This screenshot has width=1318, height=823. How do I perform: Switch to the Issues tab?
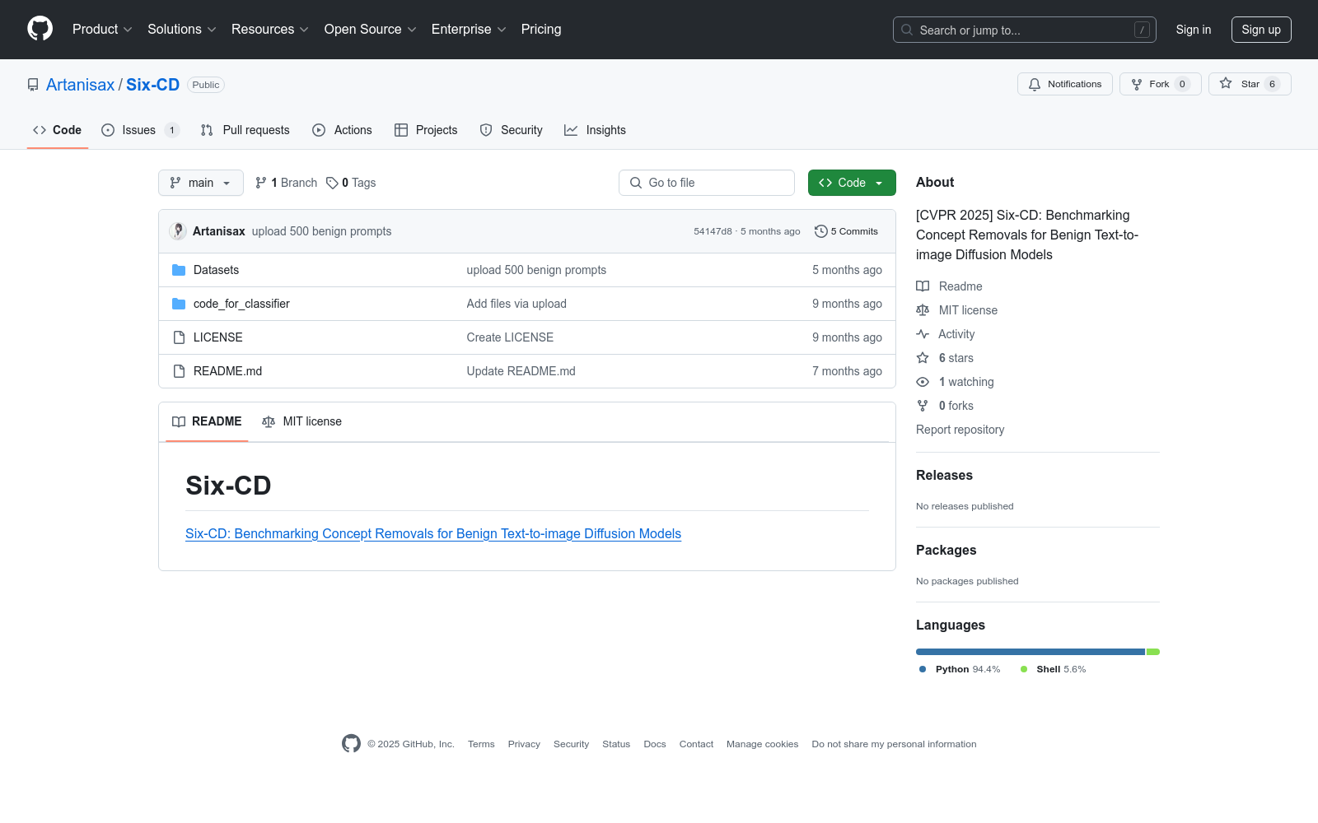(140, 130)
